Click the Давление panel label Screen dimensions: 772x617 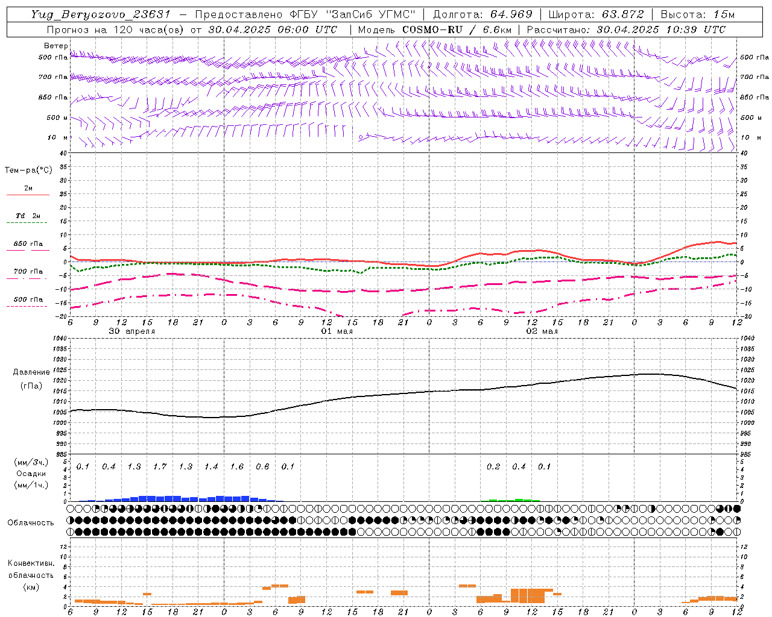pyautogui.click(x=31, y=372)
